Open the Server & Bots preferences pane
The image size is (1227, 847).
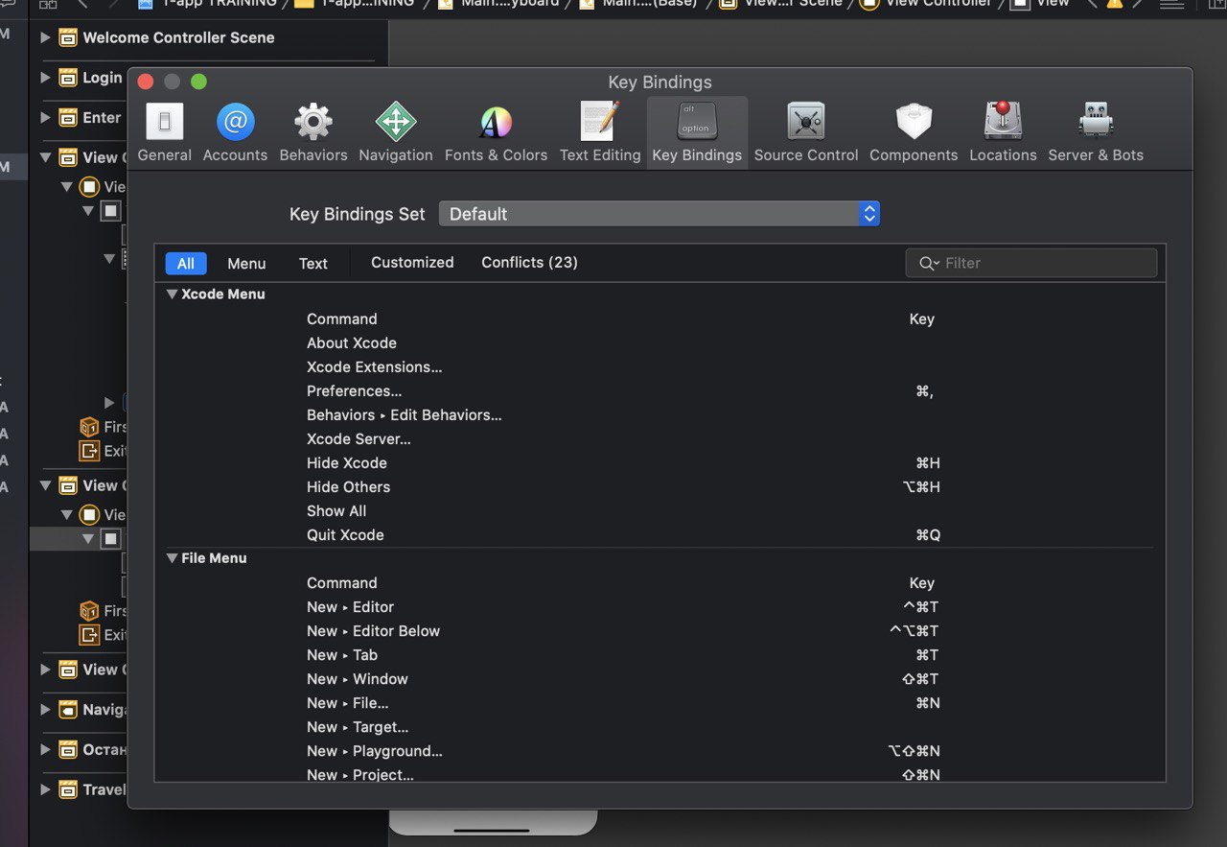(1096, 132)
